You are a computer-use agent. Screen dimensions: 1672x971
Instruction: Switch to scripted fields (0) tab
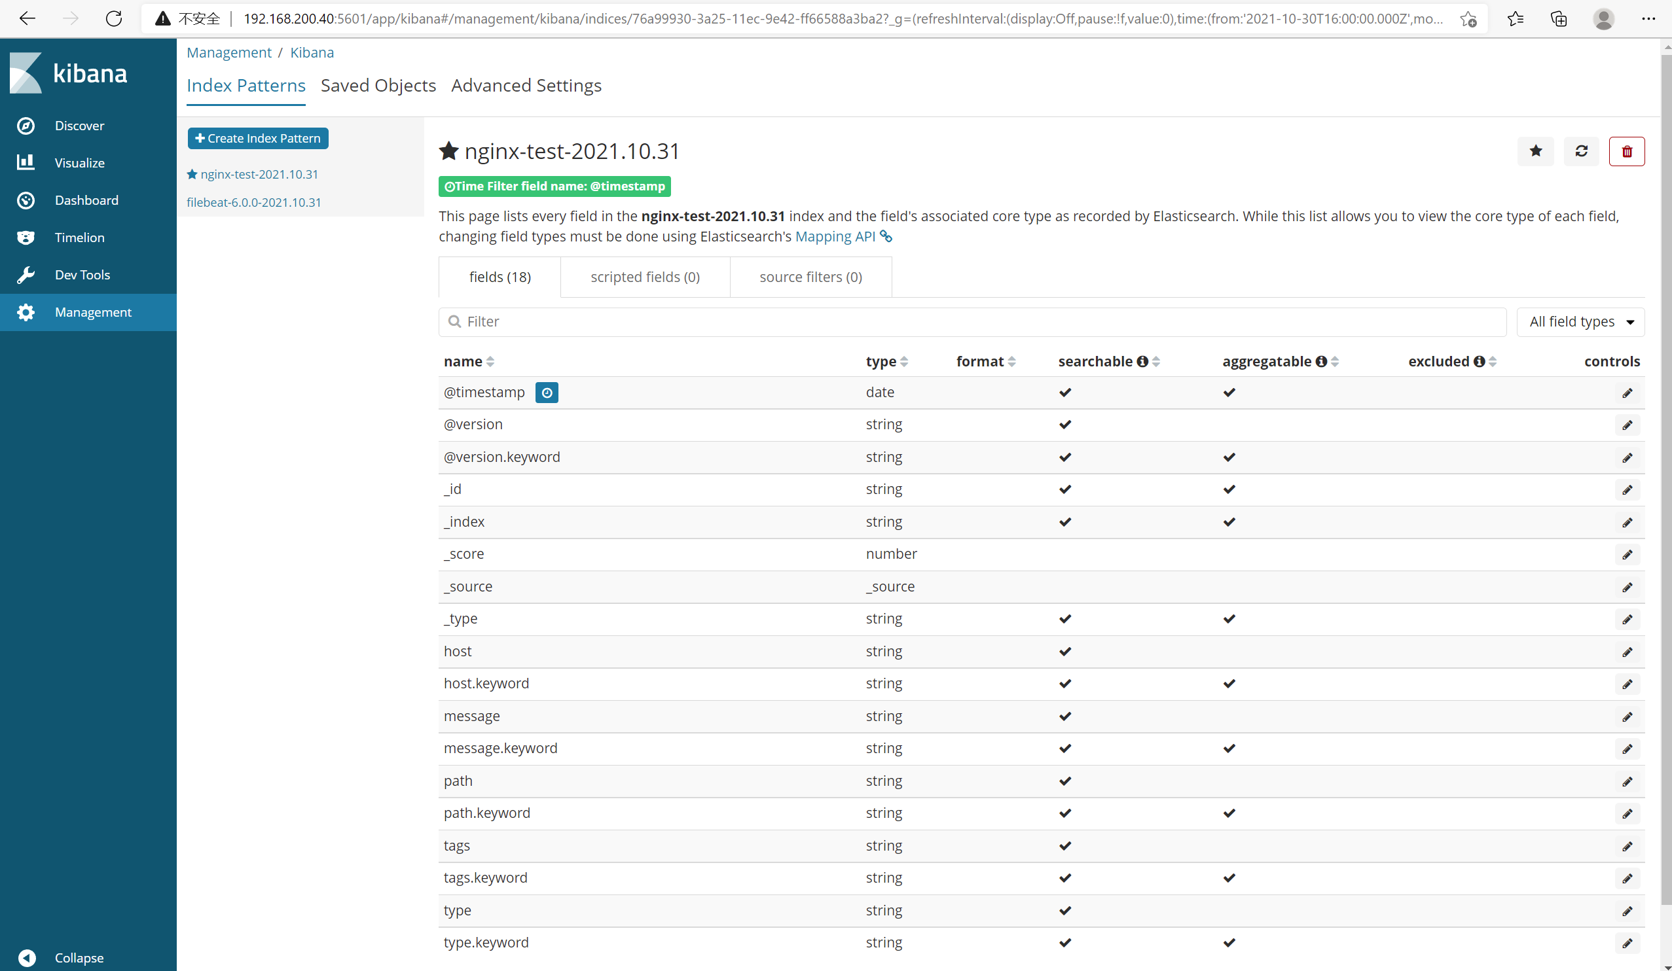(x=645, y=277)
